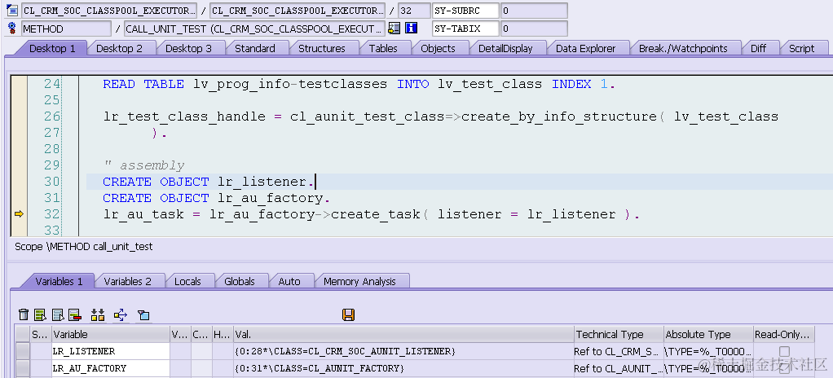Click the yellow arrow marker at line 32

coord(19,214)
